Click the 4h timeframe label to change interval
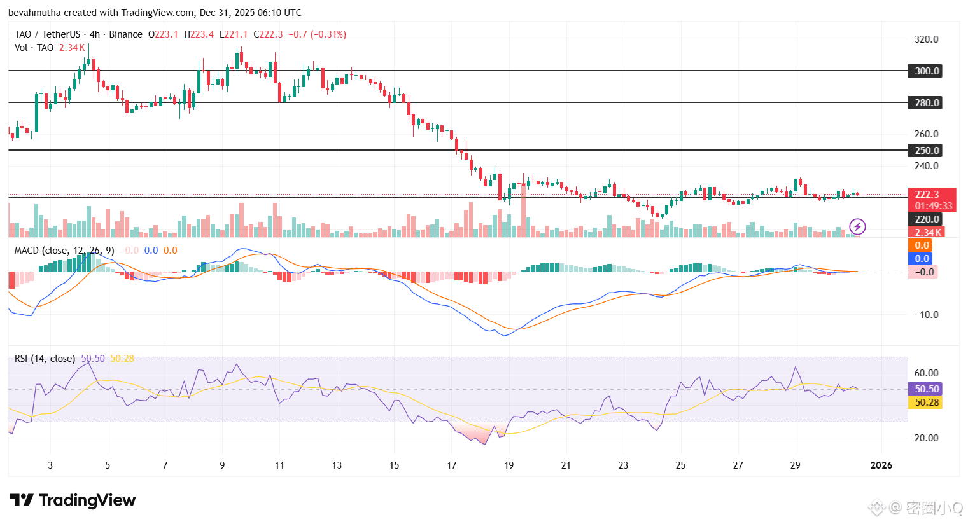Viewport: 968px width, 524px height. point(94,34)
